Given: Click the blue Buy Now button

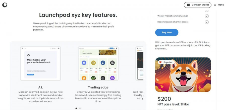Looking at the screenshot, I should pyautogui.click(x=167, y=32).
